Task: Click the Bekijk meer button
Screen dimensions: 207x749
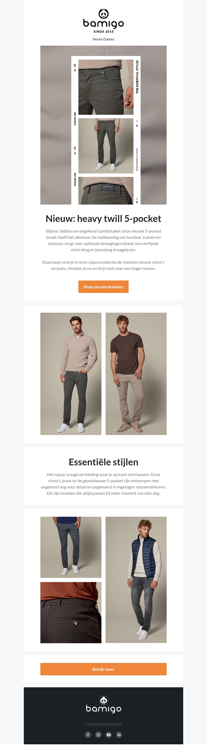Action: pyautogui.click(x=103, y=669)
